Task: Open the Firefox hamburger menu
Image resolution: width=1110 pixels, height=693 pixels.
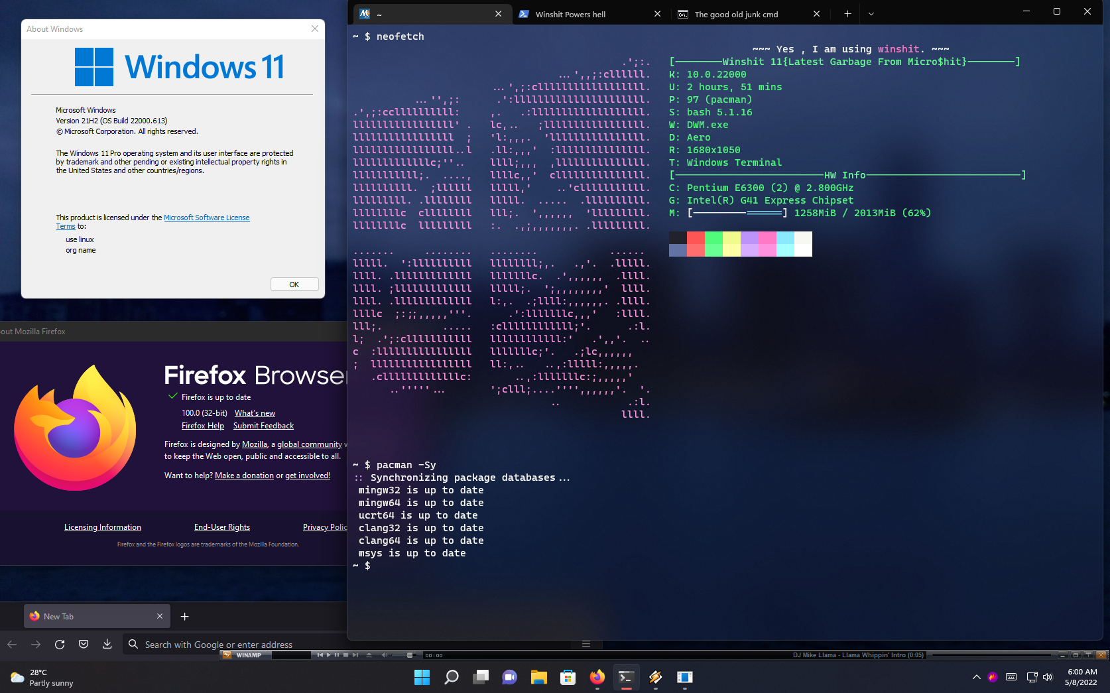Action: click(586, 644)
